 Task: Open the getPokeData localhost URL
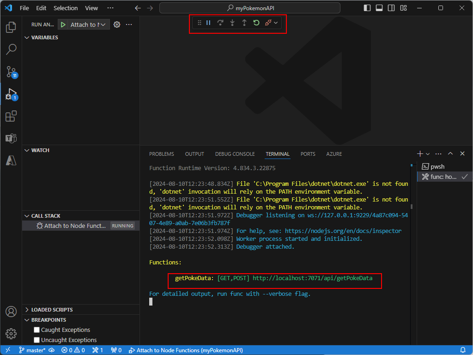tap(313, 278)
